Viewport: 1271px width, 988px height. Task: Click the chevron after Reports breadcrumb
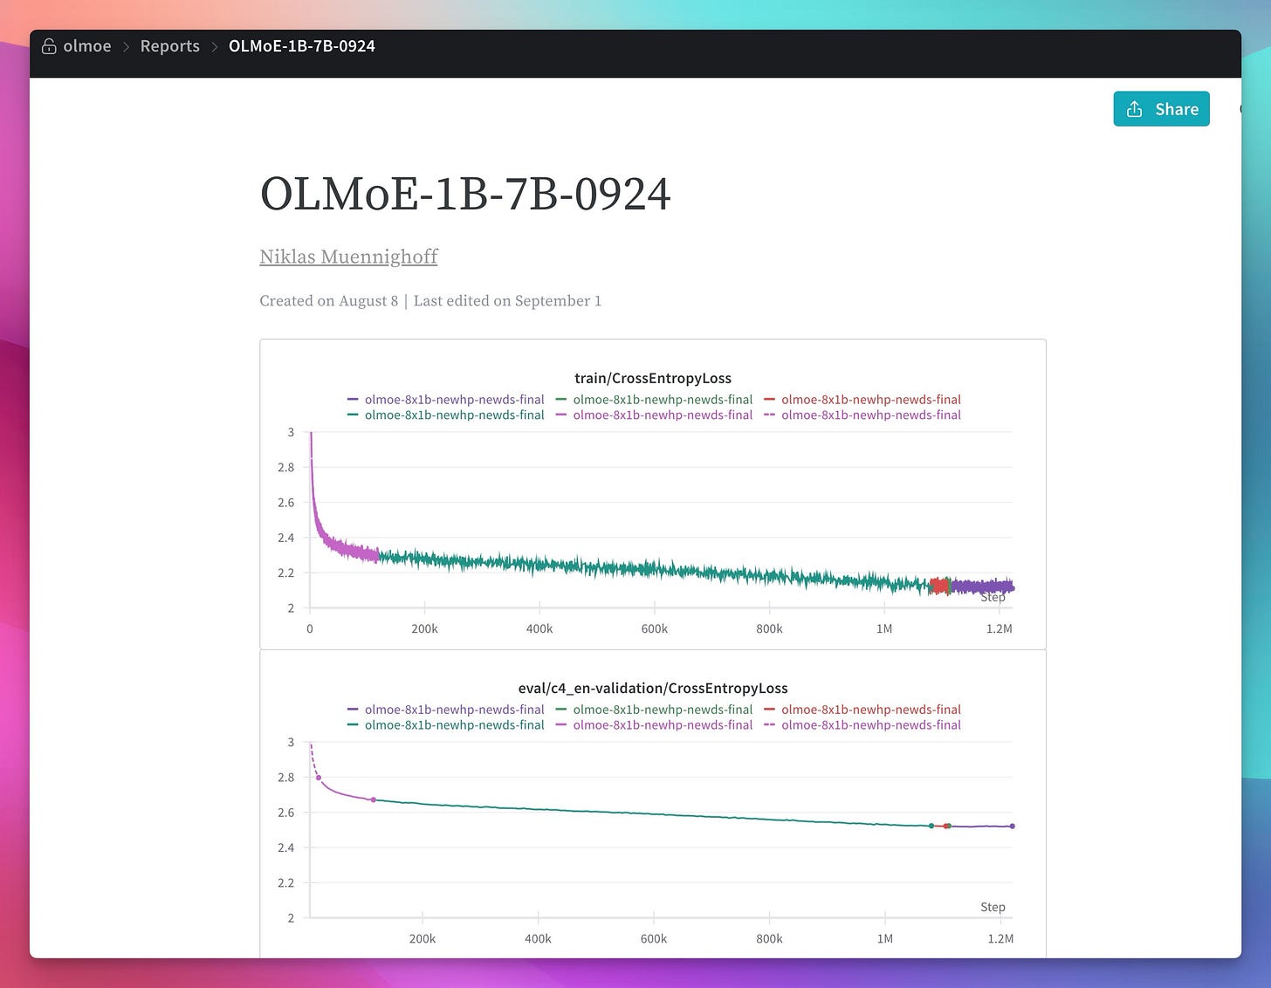(x=215, y=47)
